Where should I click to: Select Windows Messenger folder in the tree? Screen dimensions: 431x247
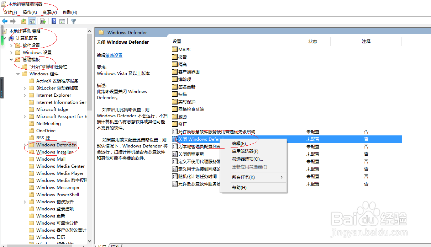[x=58, y=187]
